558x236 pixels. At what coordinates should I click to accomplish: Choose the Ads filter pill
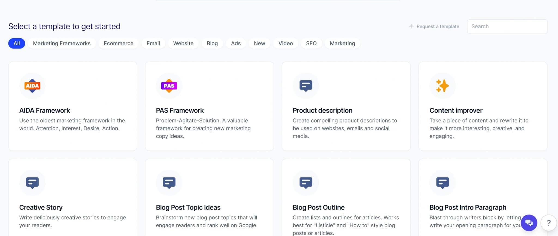[x=236, y=43]
